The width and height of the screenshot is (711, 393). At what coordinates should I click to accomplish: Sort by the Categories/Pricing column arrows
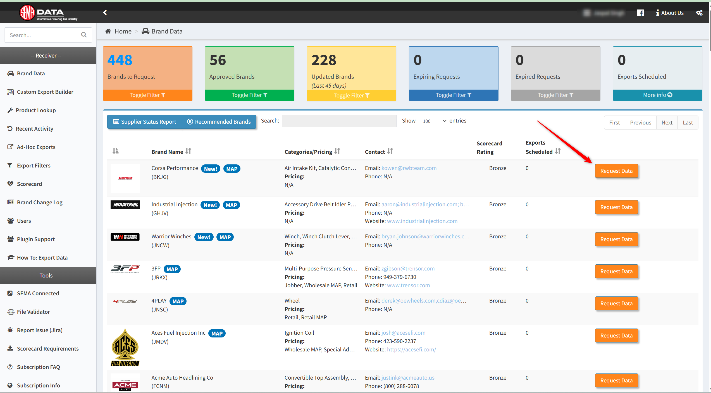point(337,151)
